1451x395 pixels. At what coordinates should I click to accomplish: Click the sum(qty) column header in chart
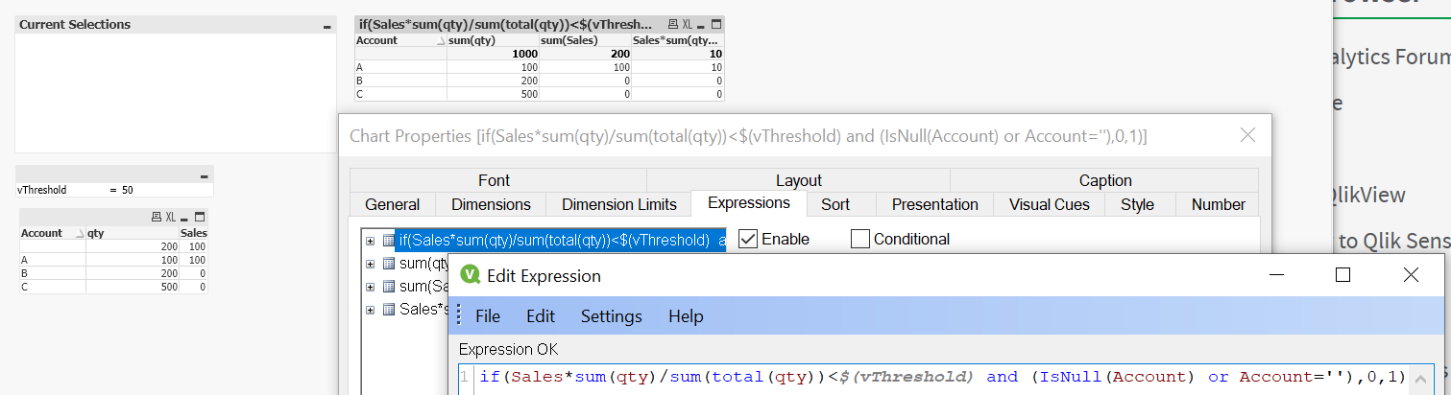(493, 41)
